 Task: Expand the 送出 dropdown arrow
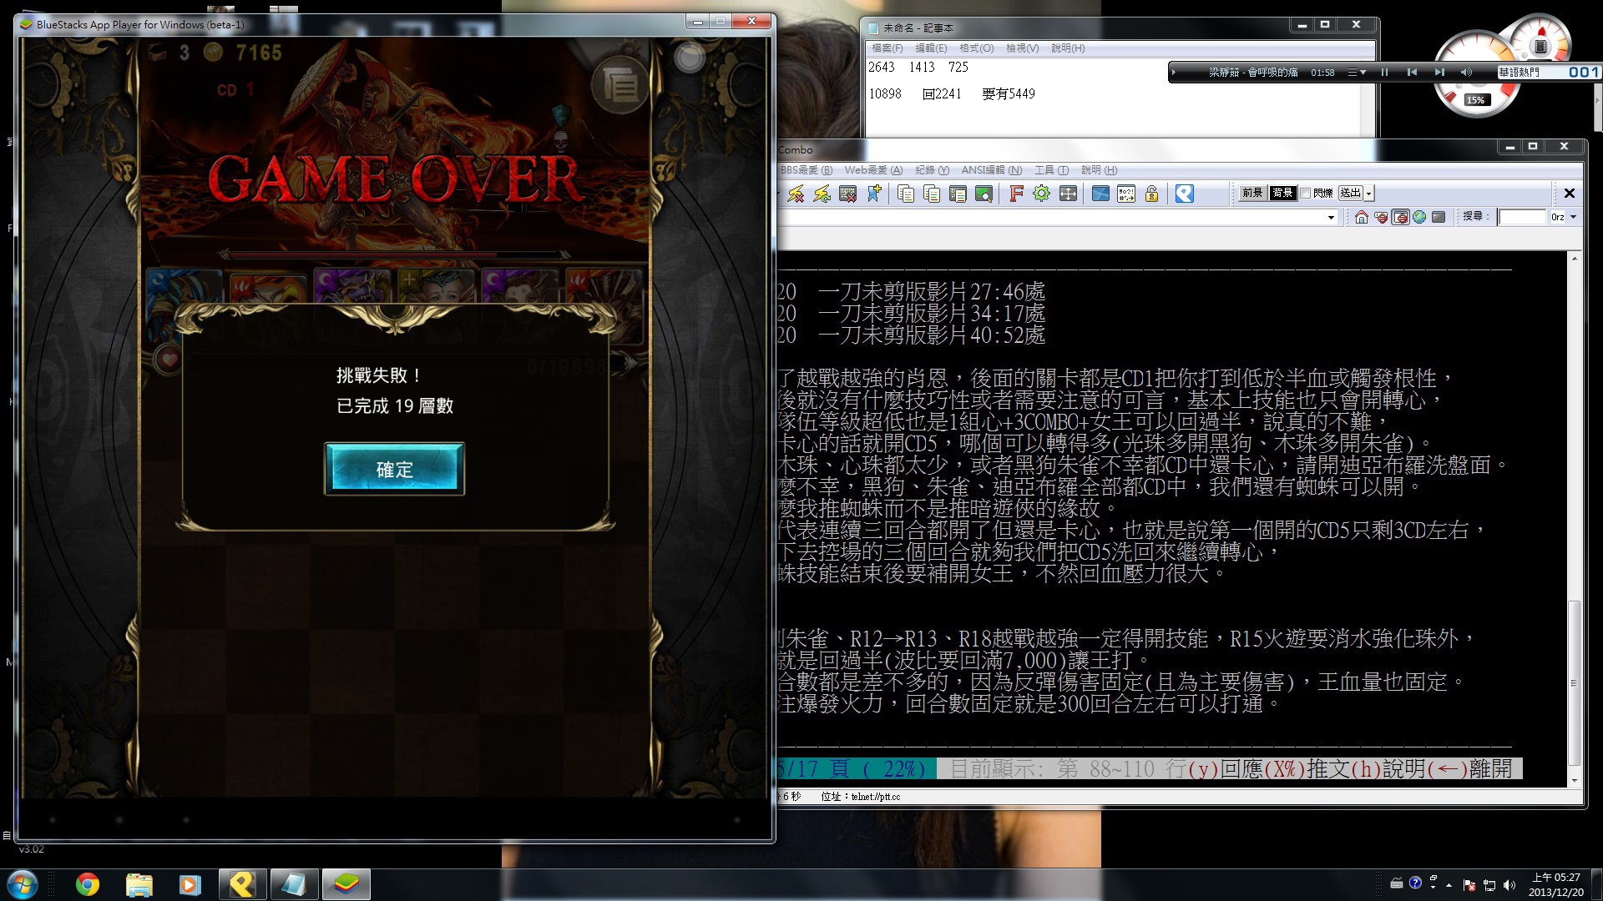tap(1368, 194)
